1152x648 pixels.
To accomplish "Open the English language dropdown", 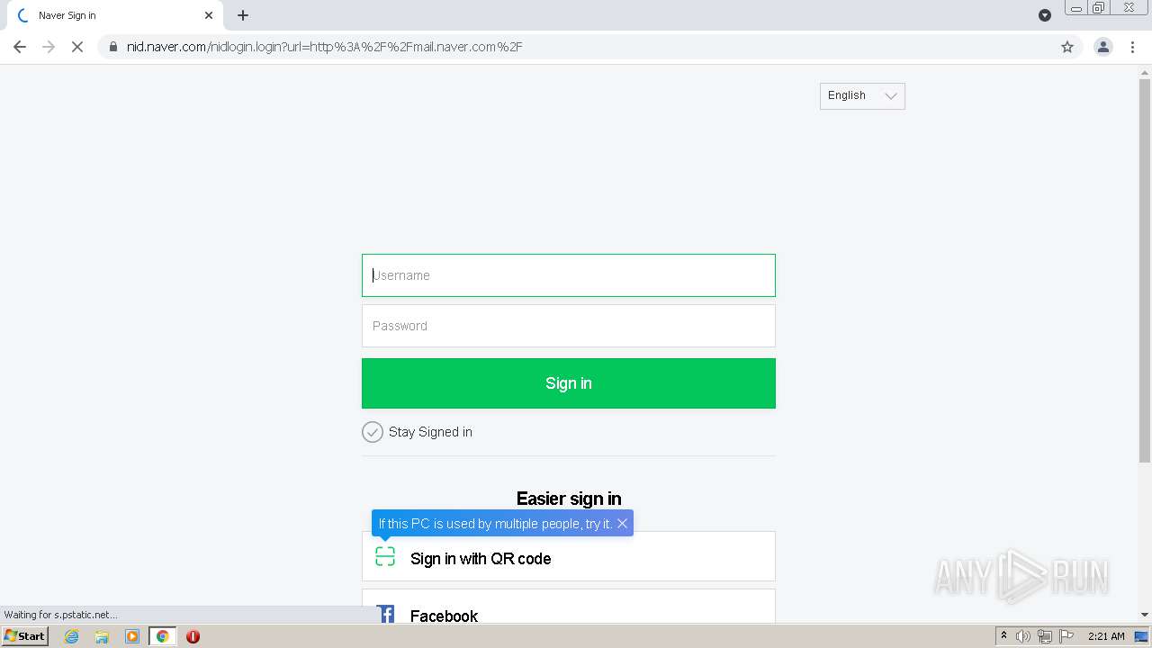I will (862, 96).
